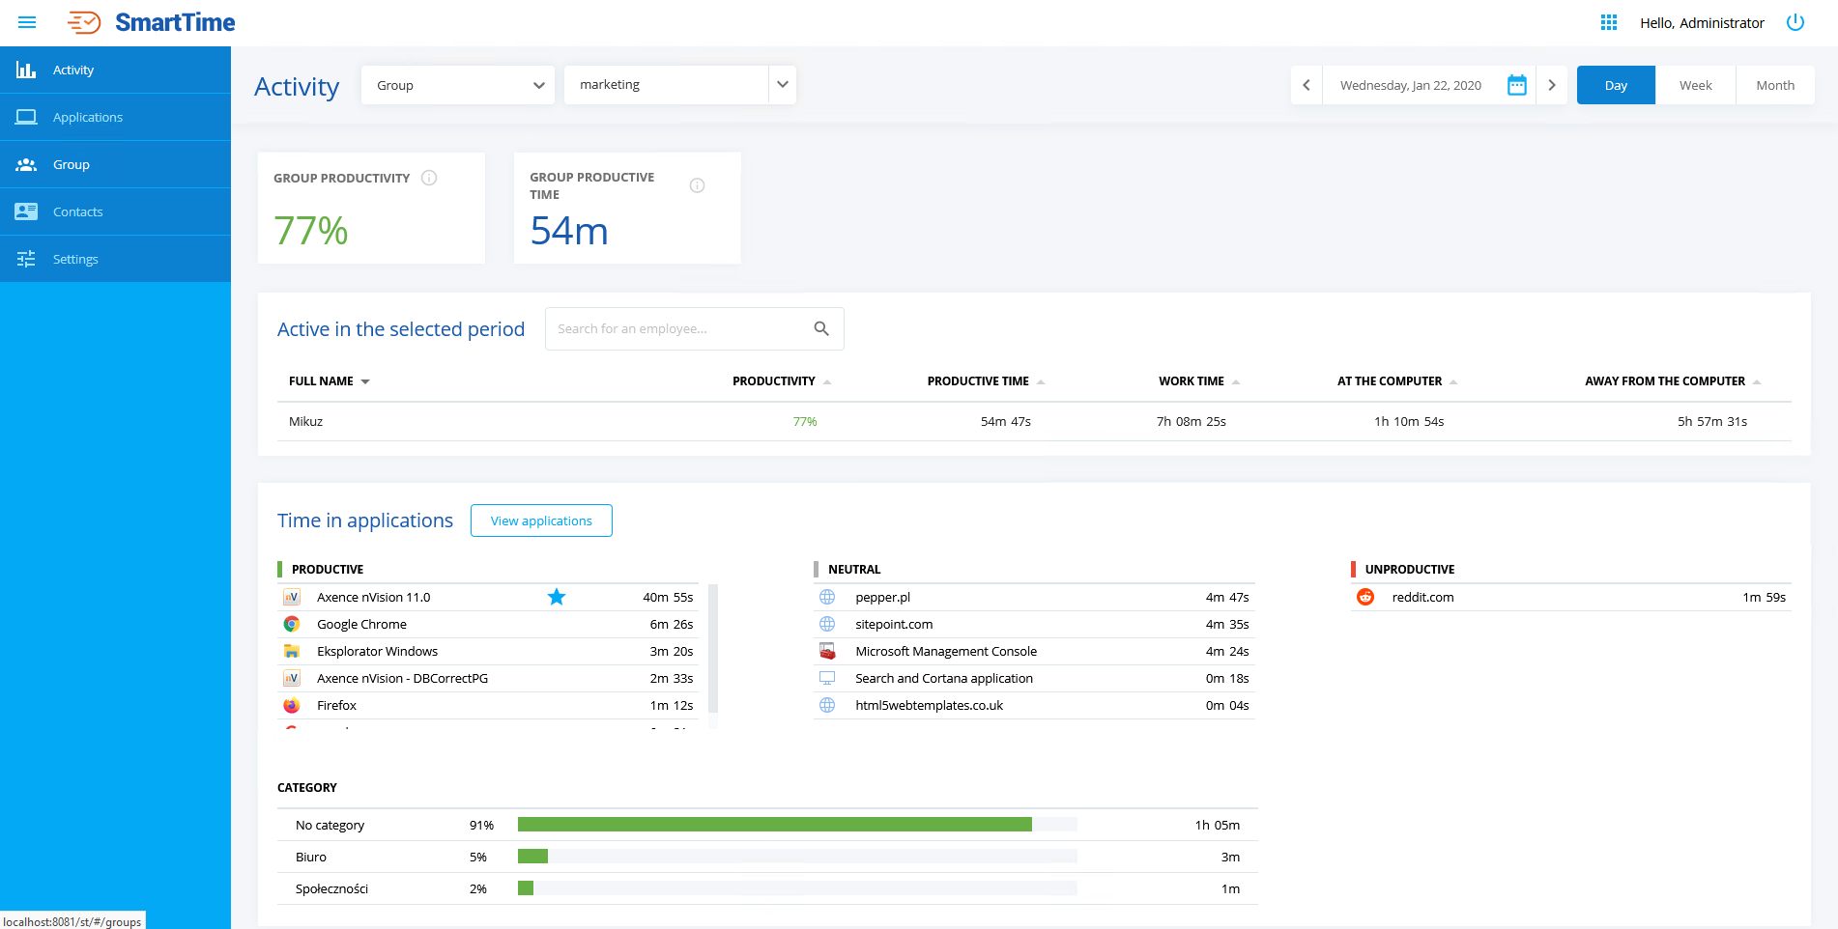This screenshot has width=1838, height=929.
Task: Click the Group Productivity info icon
Action: coord(429,178)
